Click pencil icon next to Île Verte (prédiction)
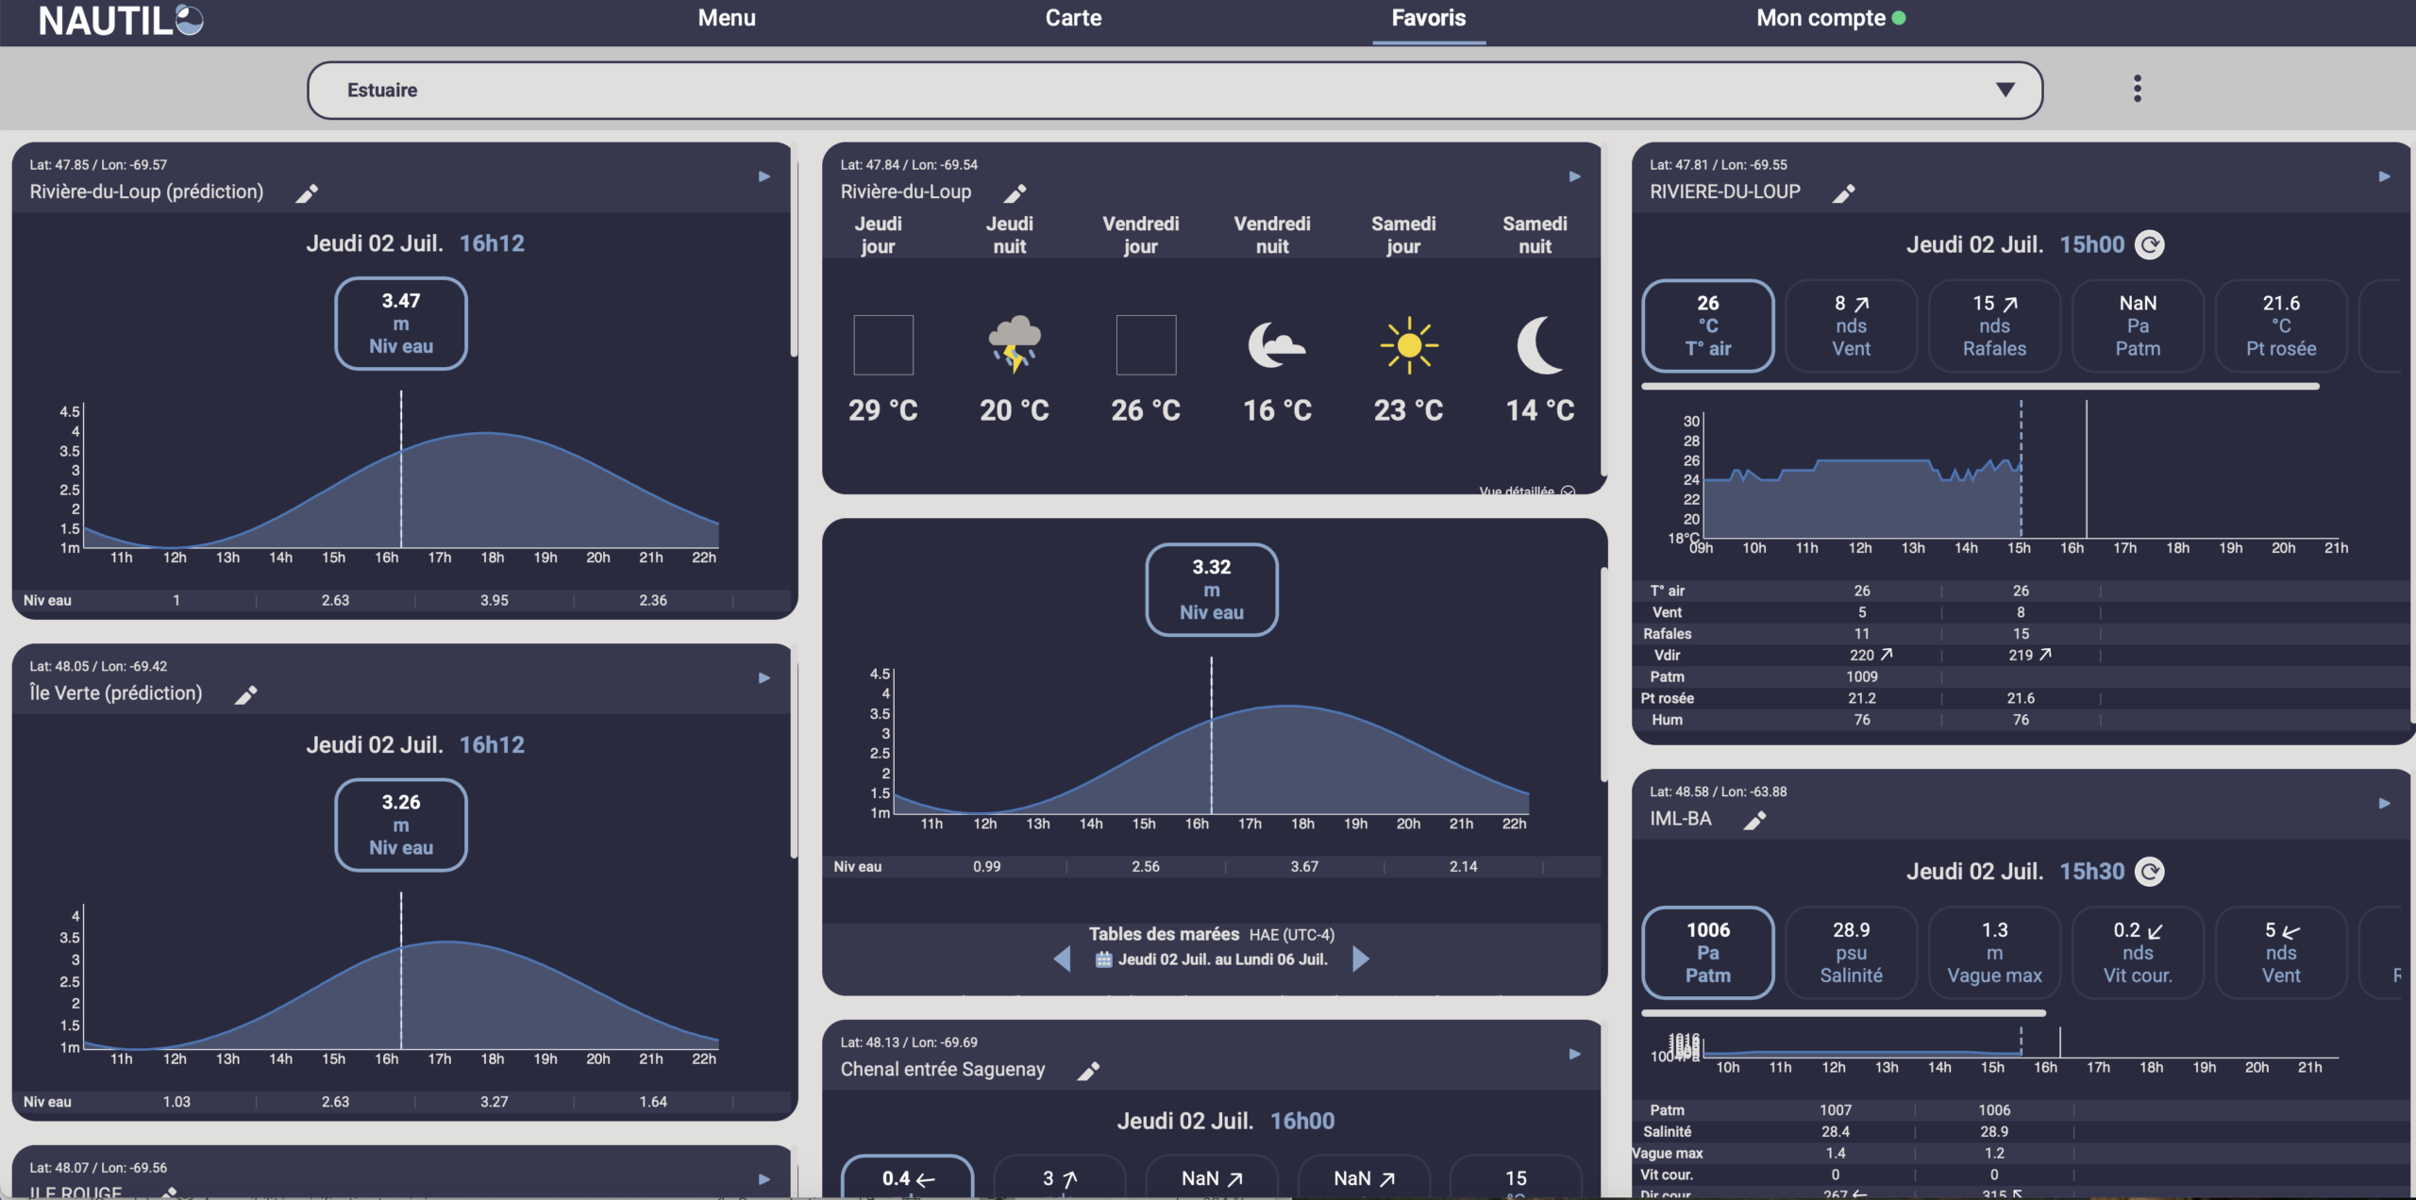The width and height of the screenshot is (2416, 1200). click(x=246, y=695)
